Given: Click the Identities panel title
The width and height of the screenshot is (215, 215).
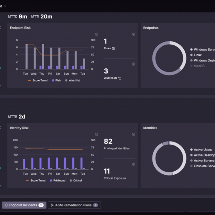Looking at the screenshot, I should point(150,128).
